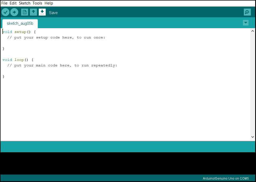Click the vertical scrollbar track in the editor
The width and height of the screenshot is (256, 182).
(253, 85)
